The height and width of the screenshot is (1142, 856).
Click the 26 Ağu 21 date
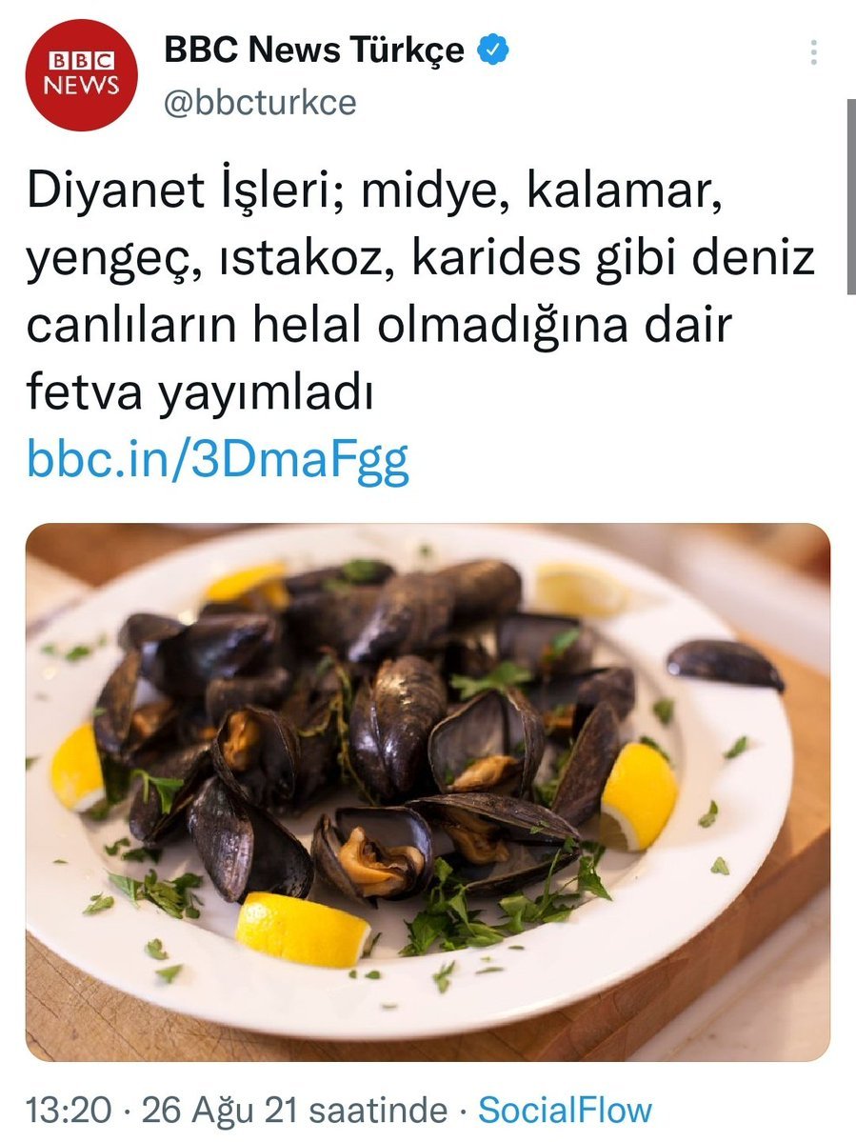[220, 1111]
